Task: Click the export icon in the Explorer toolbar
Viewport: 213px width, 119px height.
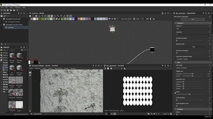Action: click(5, 16)
